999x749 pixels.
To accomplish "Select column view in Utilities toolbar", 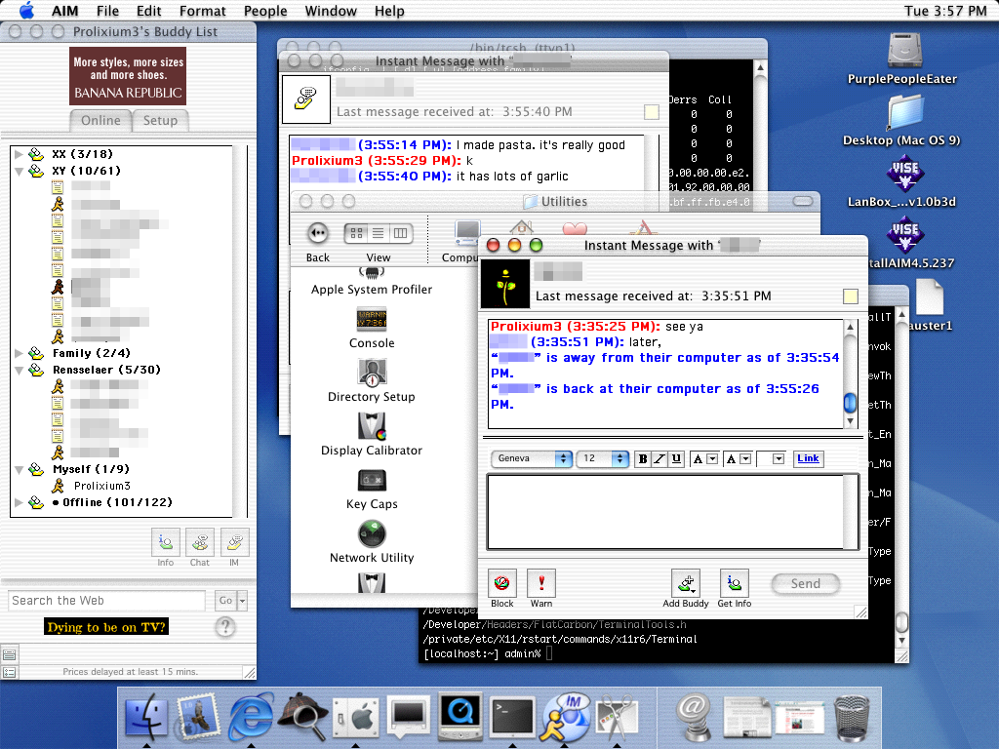I will 401,233.
